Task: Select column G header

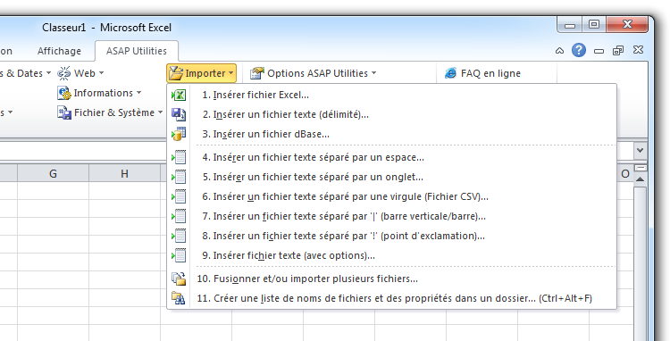Action: 53,174
